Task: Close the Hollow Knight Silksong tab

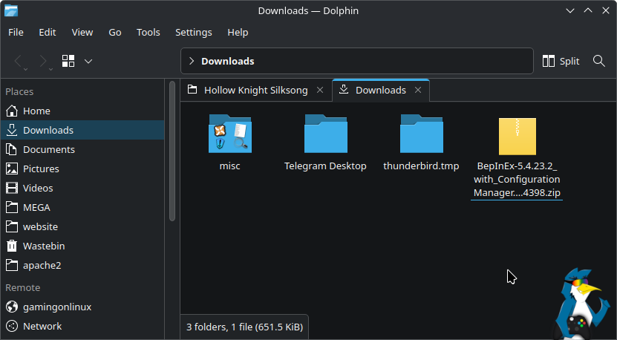Action: click(320, 90)
